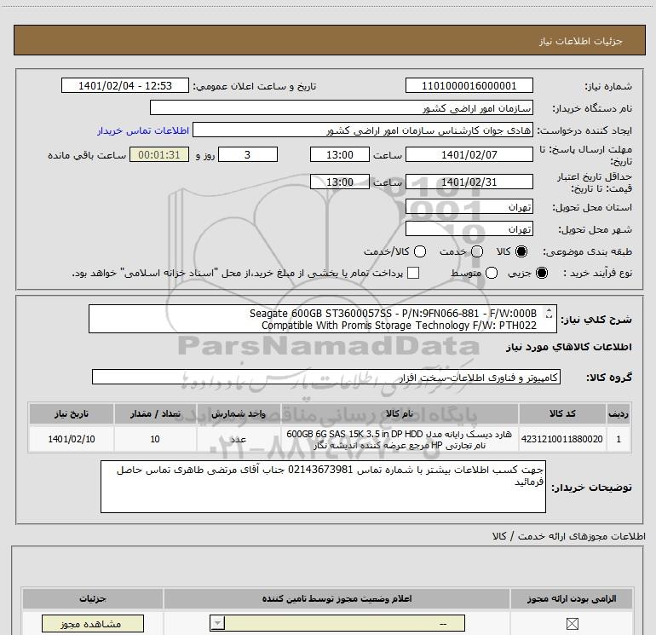The width and height of the screenshot is (656, 635).
Task: Choose the جزیی purchase type radio
Action: tap(541, 274)
